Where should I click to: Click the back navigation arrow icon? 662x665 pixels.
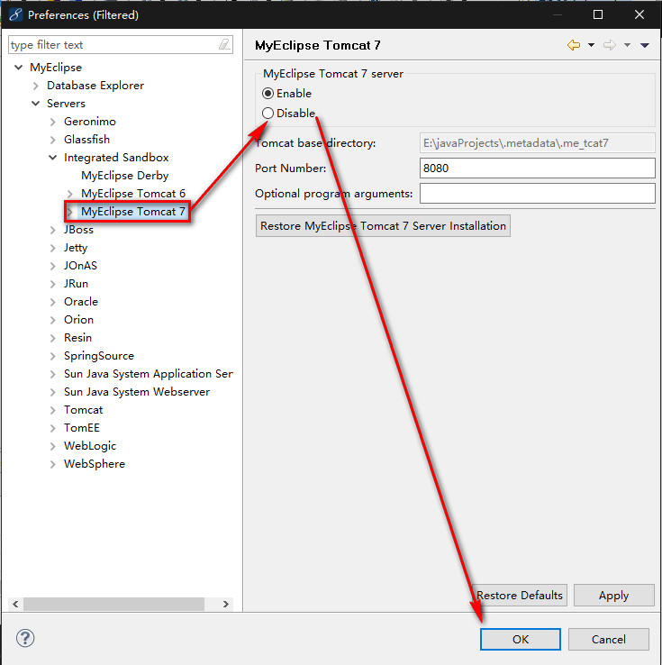tap(574, 44)
